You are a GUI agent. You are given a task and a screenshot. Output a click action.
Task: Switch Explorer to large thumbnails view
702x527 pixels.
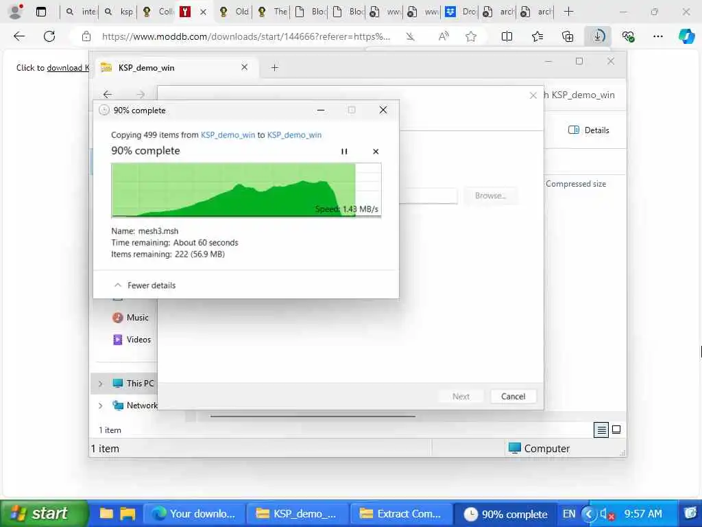pos(616,430)
